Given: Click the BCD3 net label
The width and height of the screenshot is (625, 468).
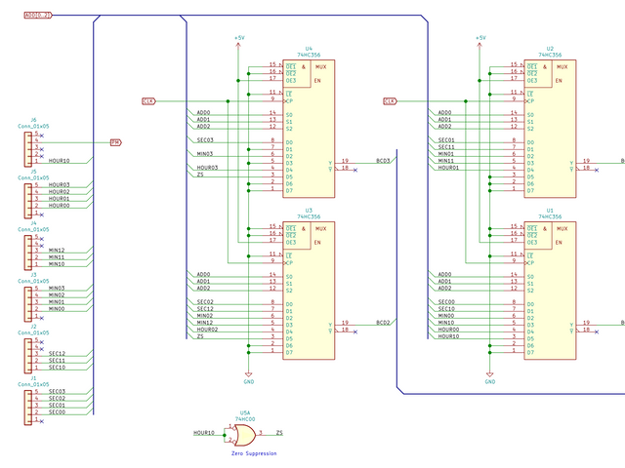Looking at the screenshot, I should [x=383, y=161].
